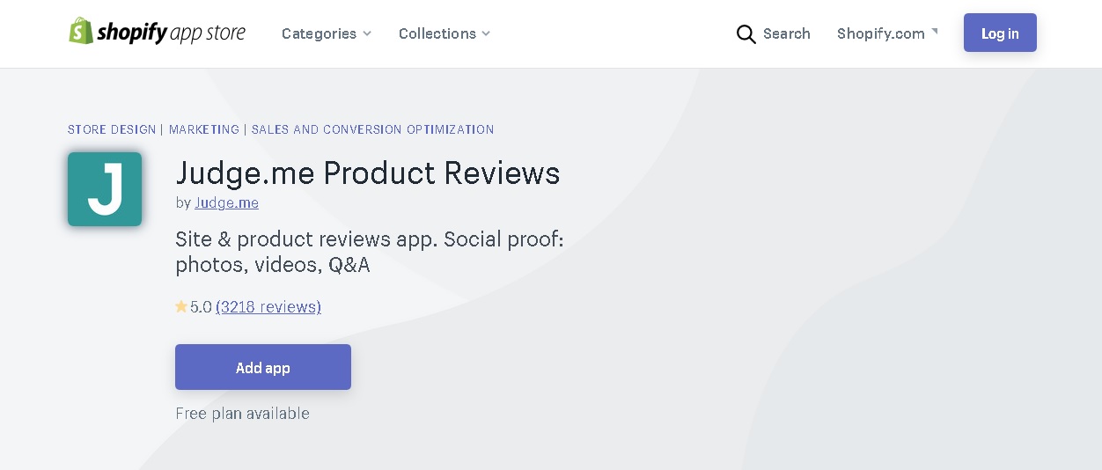The width and height of the screenshot is (1102, 470).
Task: Click the Judge.me Product Reviews title
Action: [368, 173]
